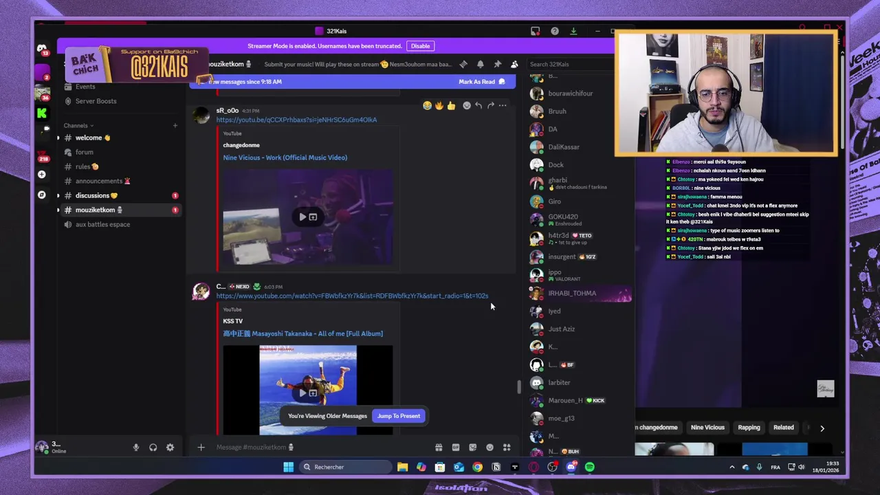
Task: Open sticker picker in message bar
Action: 472,448
